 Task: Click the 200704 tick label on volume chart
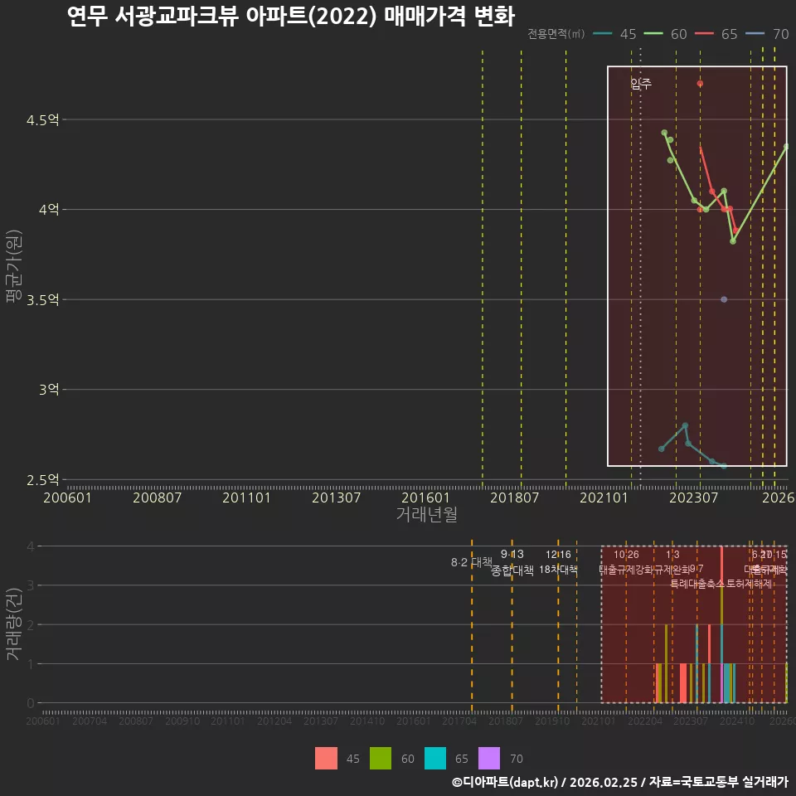click(x=90, y=721)
